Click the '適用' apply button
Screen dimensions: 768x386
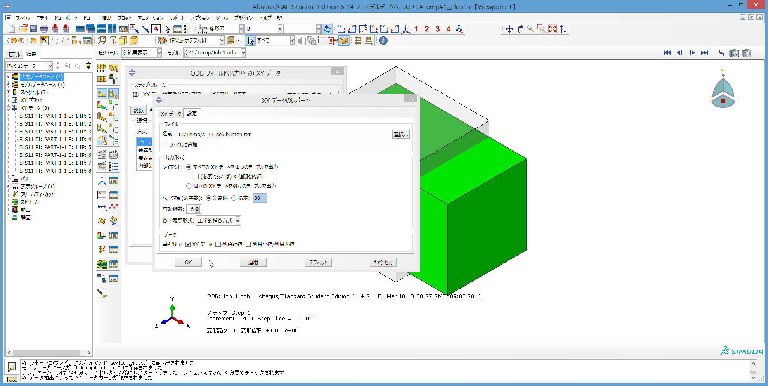pos(253,263)
